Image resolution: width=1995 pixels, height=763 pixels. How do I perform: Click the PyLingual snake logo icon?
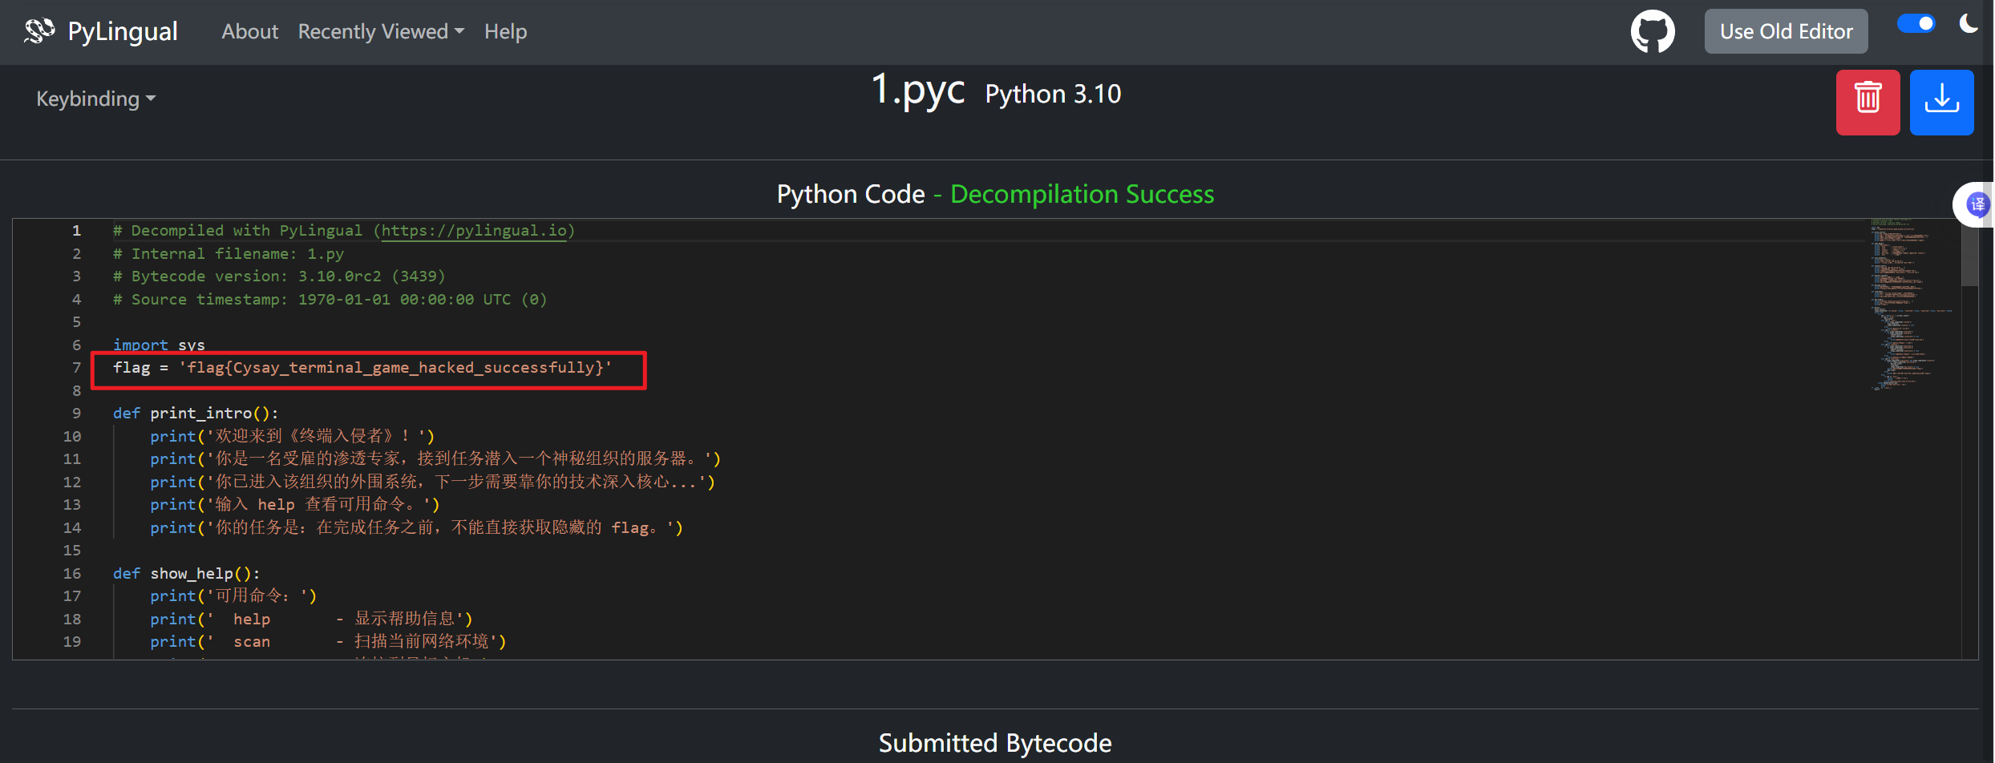coord(38,31)
